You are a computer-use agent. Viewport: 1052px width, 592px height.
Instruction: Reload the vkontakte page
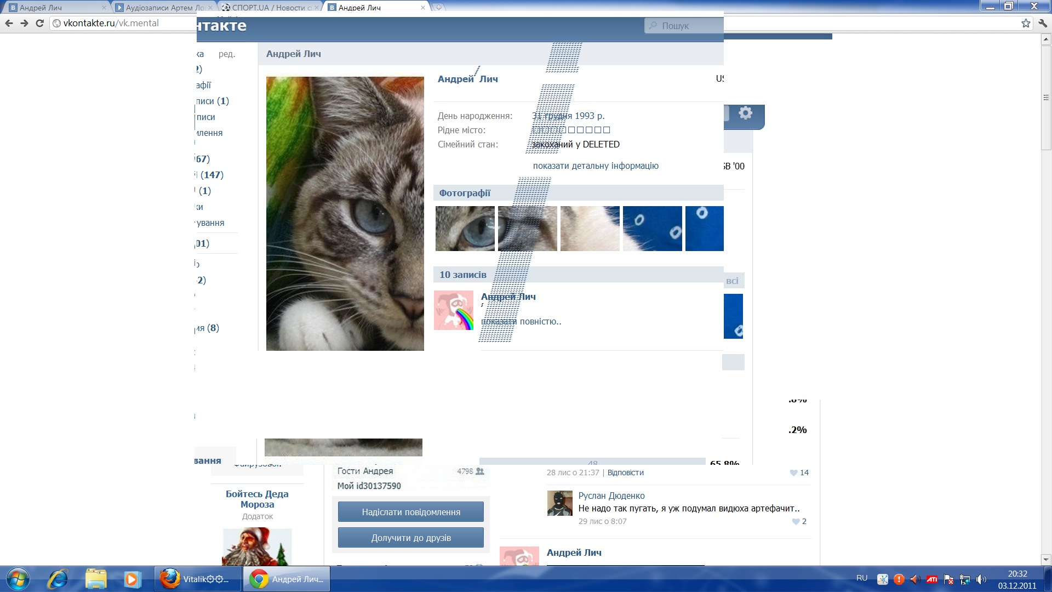[x=39, y=23]
